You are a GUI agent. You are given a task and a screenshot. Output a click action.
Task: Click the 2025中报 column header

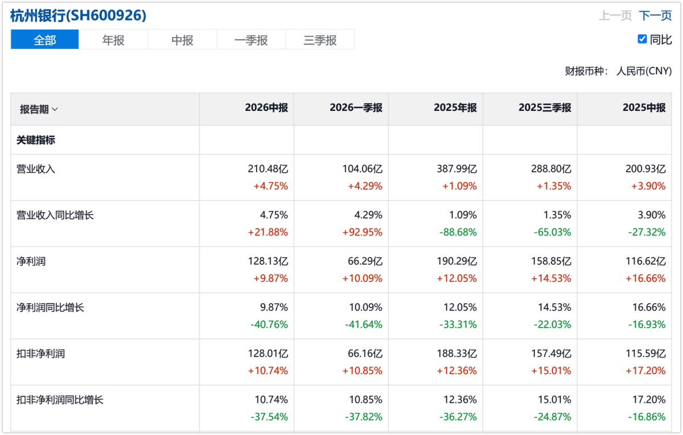coord(644,108)
